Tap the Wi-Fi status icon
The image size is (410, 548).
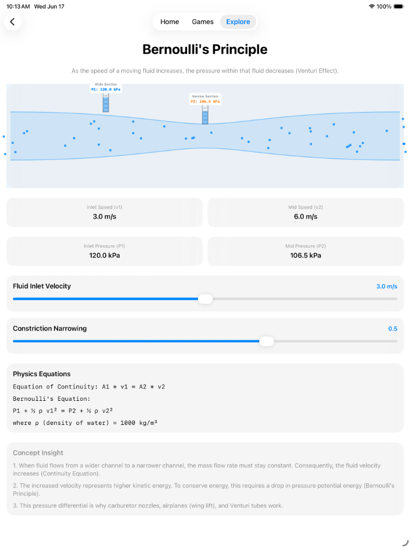point(372,6)
